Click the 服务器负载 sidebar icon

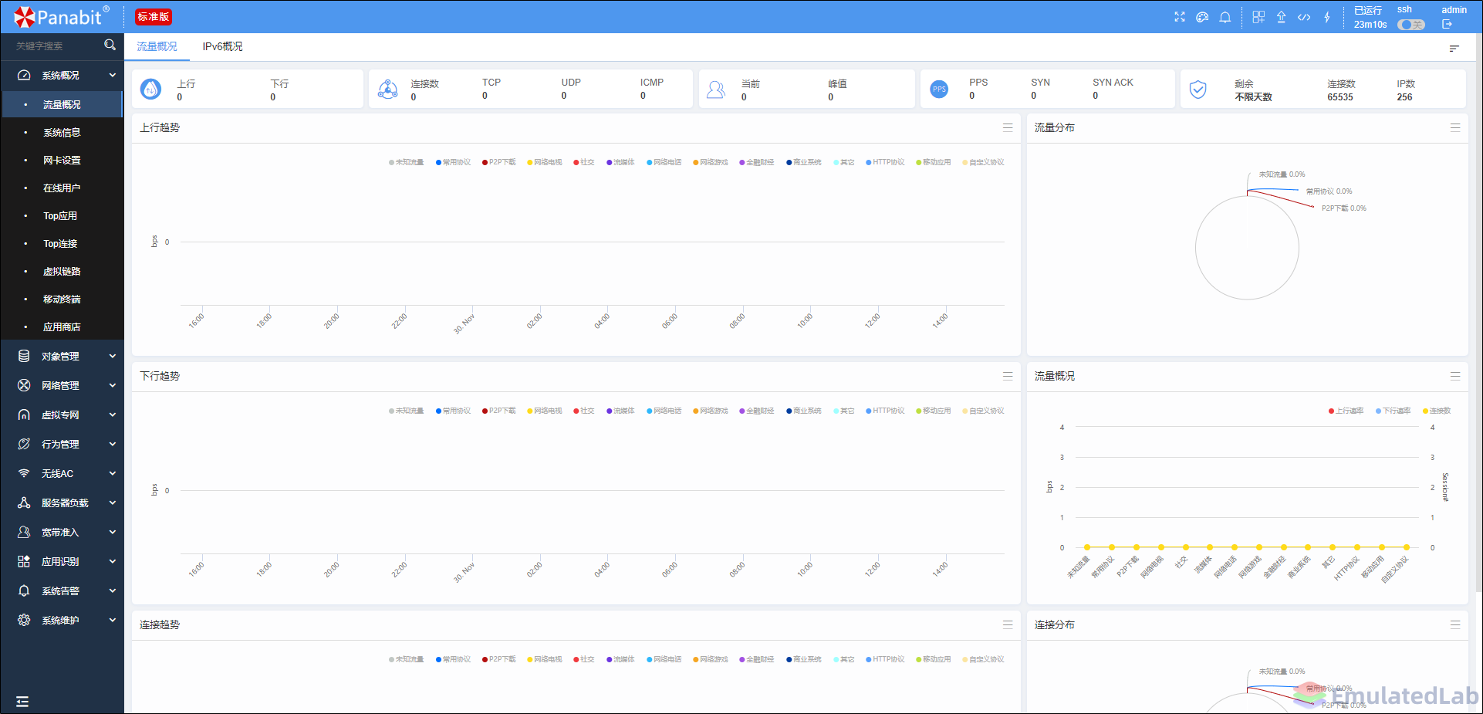pos(24,503)
